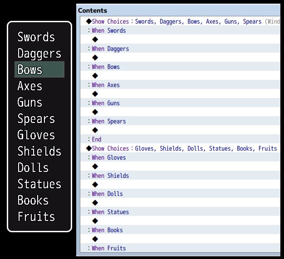Select the When Spears line
Screen dimensions: 284x259
click(180, 121)
